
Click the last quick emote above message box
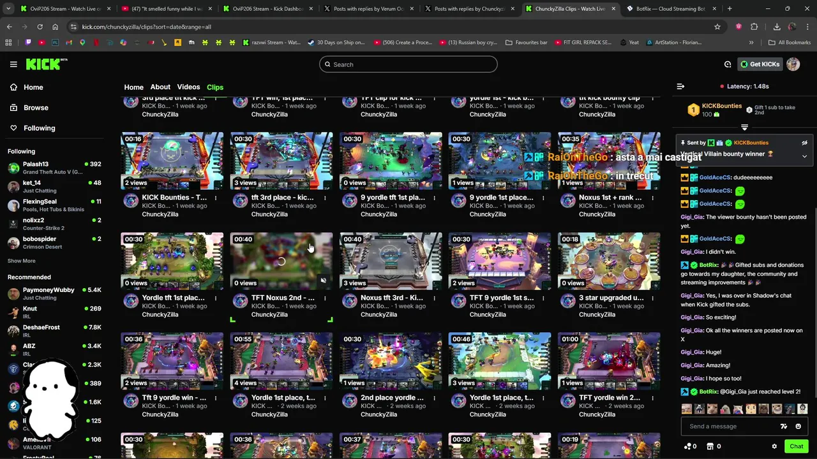point(802,409)
